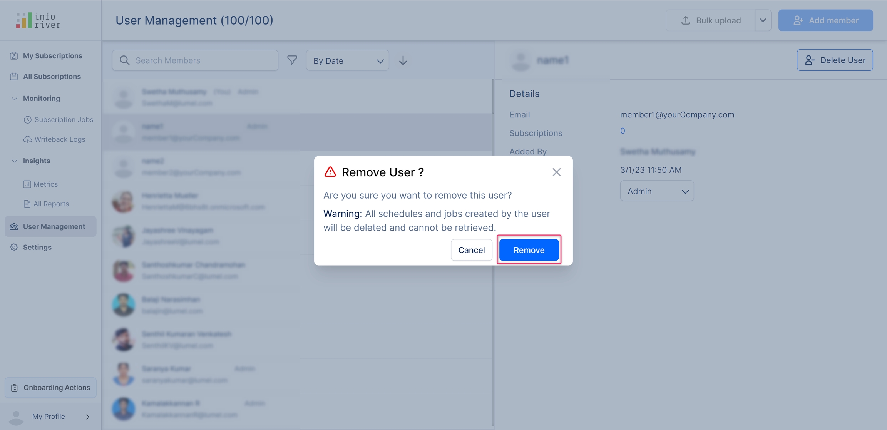Close the Remove User dialog
Screen dimensions: 887x430
[x=556, y=172]
